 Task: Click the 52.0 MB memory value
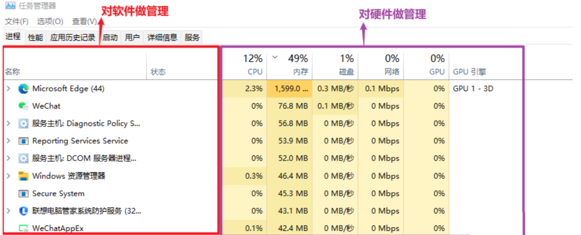point(292,158)
